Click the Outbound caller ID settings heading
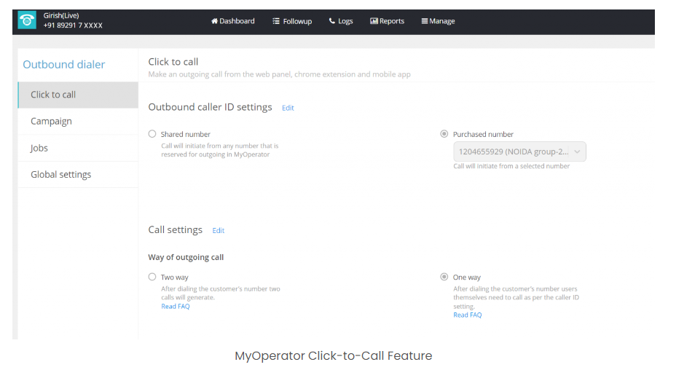Image resolution: width=676 pixels, height=378 pixels. (x=210, y=107)
